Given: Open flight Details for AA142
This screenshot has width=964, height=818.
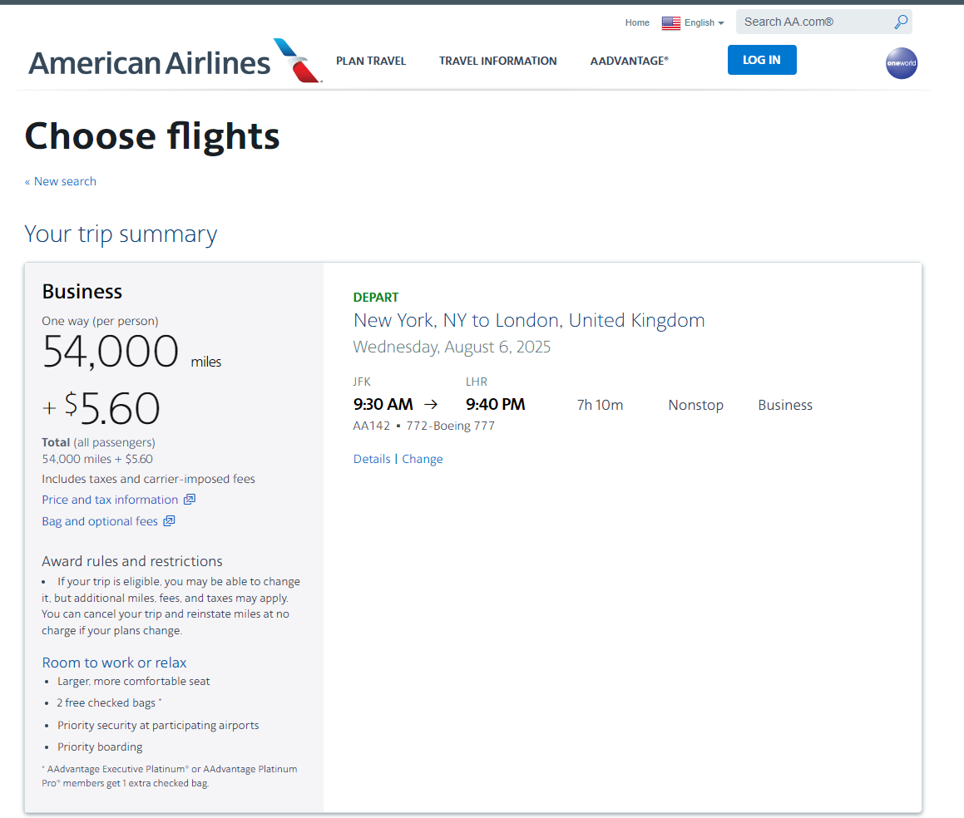Looking at the screenshot, I should click(371, 458).
